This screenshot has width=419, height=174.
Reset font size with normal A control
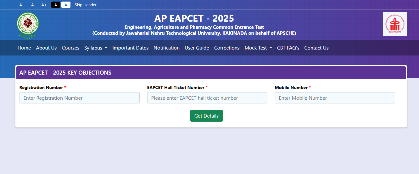32,5
